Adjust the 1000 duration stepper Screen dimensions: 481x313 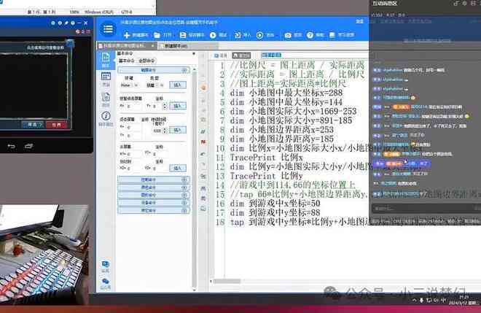(165, 131)
